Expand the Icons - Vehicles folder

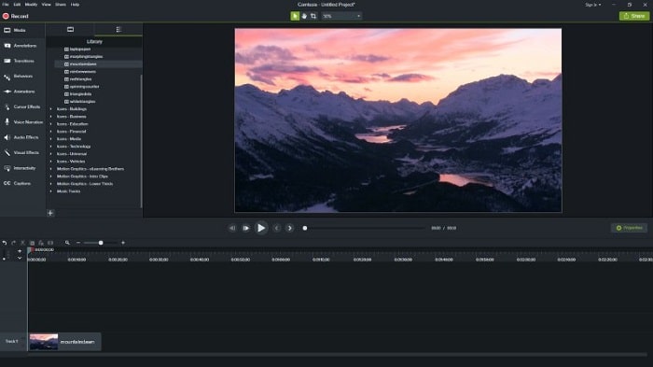point(51,162)
